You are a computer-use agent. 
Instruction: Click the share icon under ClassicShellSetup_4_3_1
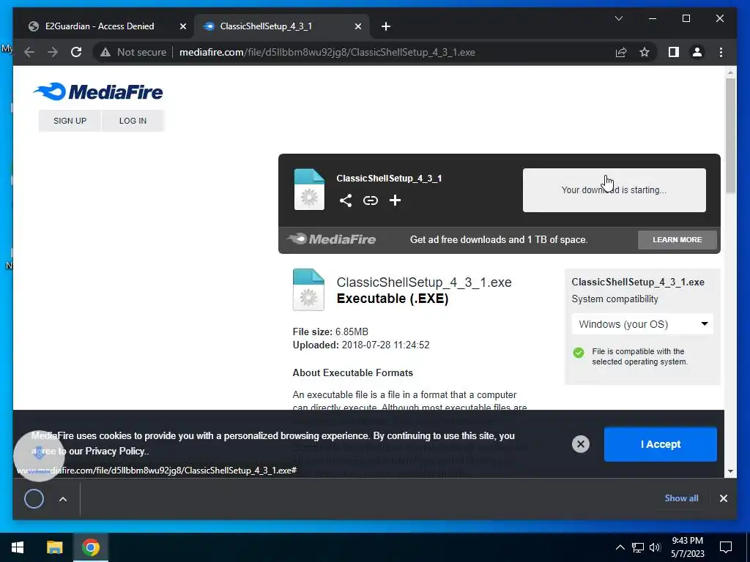(x=346, y=201)
